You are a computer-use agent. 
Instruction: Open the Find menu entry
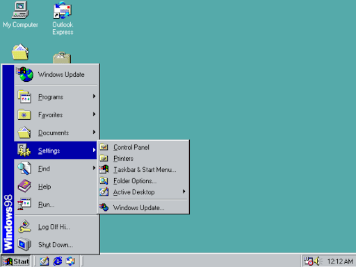pos(56,169)
